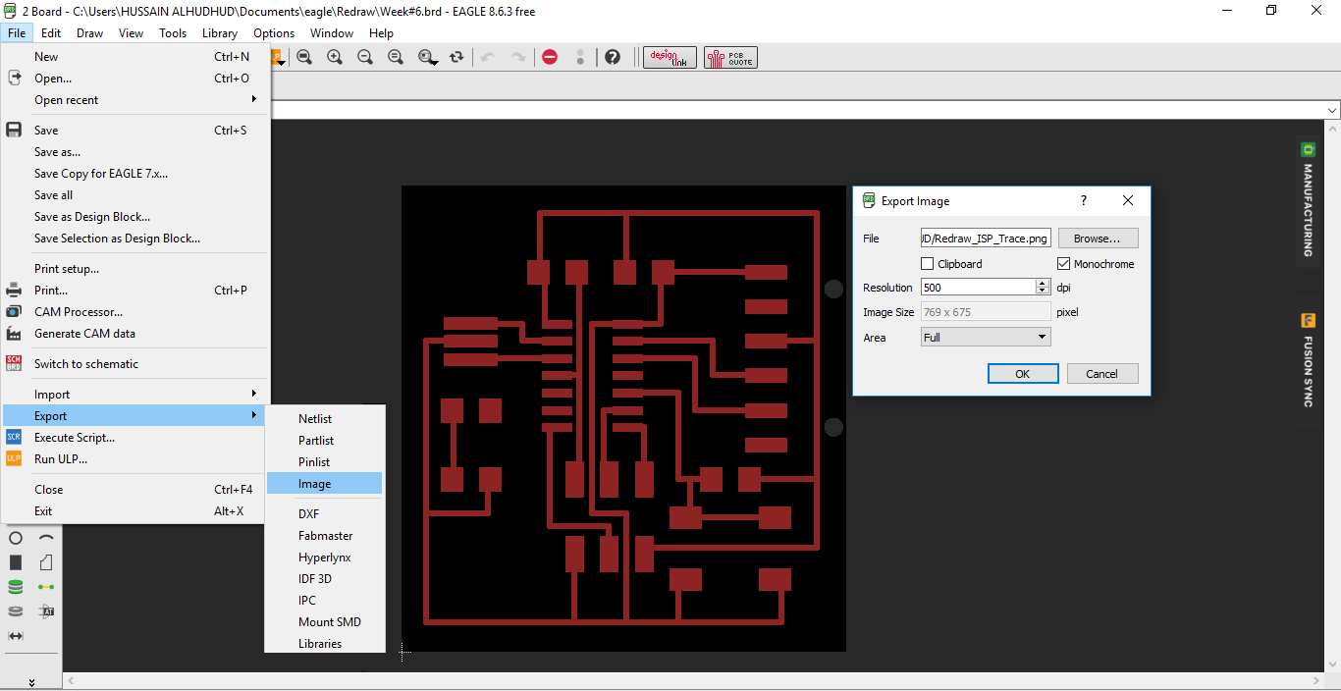The height and width of the screenshot is (691, 1341).
Task: Open the Design Link button
Action: [670, 57]
